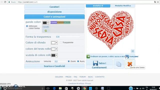Click the Casuale random colors button

pos(46,27)
